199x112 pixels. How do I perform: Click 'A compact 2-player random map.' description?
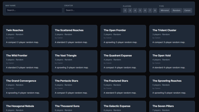pyautogui.click(x=22, y=42)
